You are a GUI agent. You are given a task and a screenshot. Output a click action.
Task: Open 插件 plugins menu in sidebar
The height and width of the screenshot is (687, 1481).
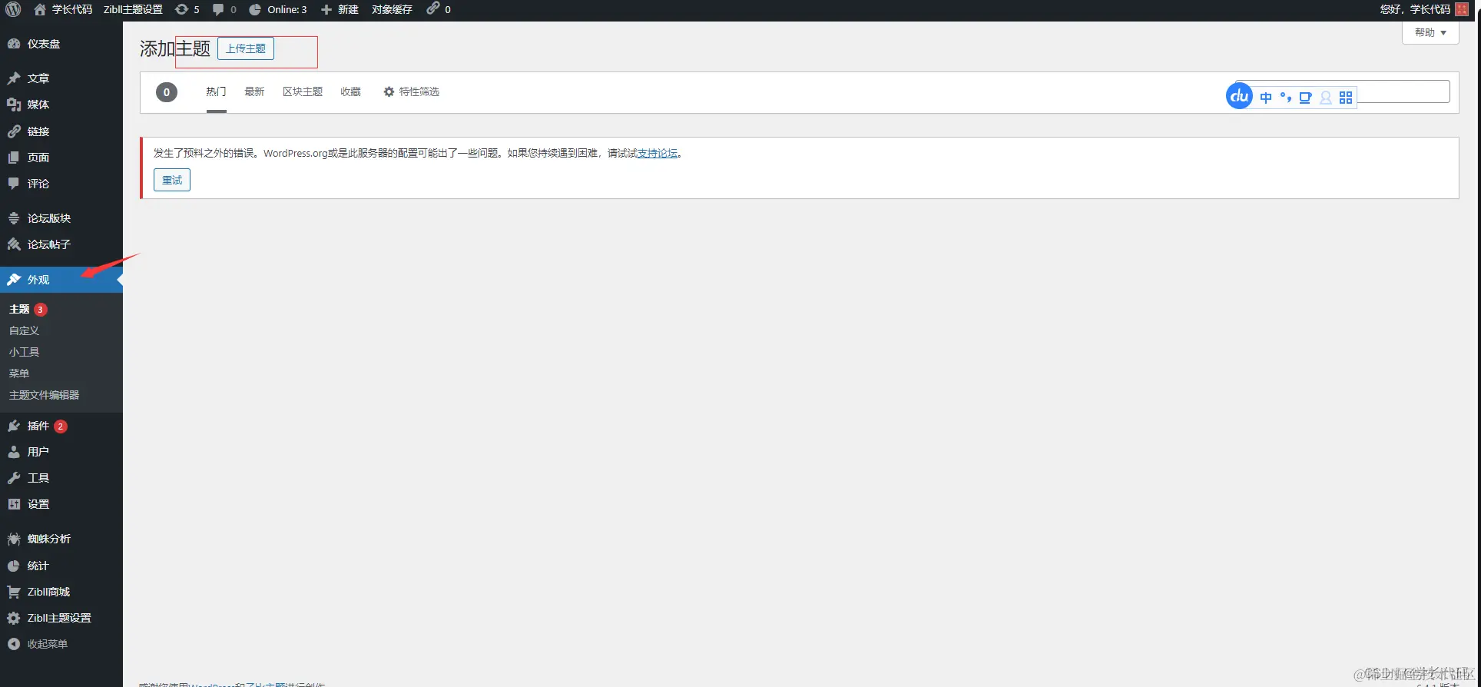tap(61, 426)
